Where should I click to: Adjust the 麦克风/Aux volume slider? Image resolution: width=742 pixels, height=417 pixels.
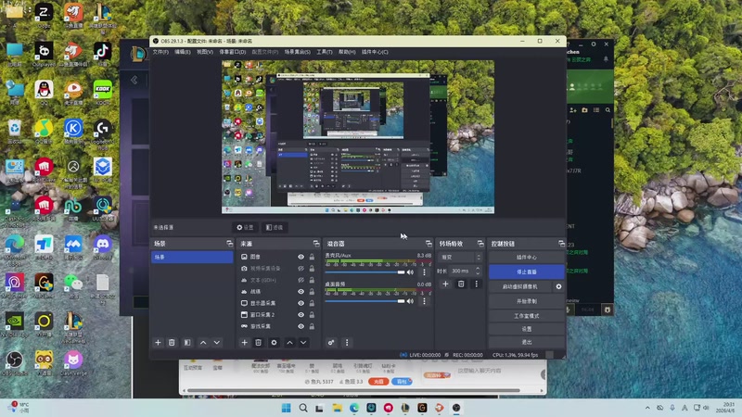tap(365, 272)
